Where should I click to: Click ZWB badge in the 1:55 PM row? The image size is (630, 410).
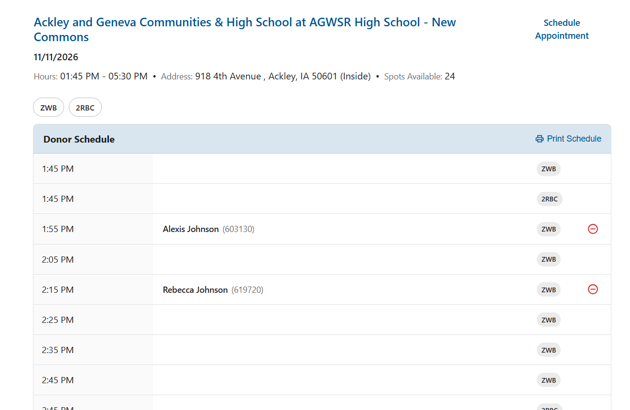tap(548, 229)
